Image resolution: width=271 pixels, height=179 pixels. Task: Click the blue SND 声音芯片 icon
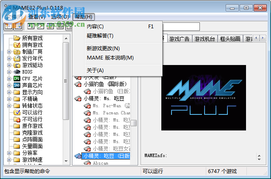point(17,85)
